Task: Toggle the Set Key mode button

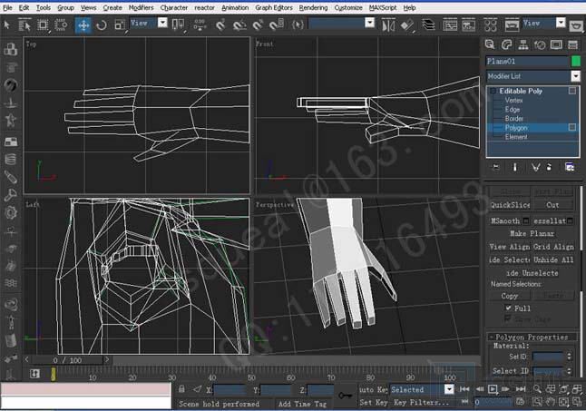Action: pyautogui.click(x=374, y=402)
